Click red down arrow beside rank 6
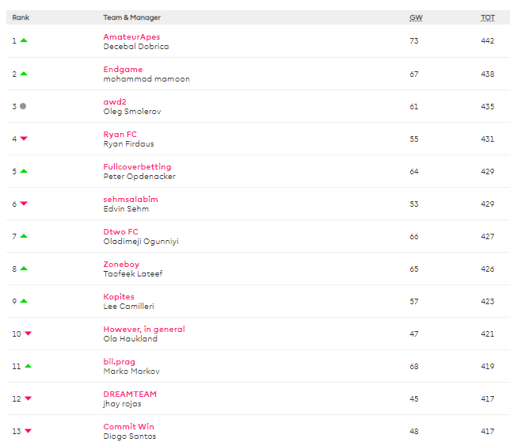This screenshot has width=510, height=446. pyautogui.click(x=24, y=204)
